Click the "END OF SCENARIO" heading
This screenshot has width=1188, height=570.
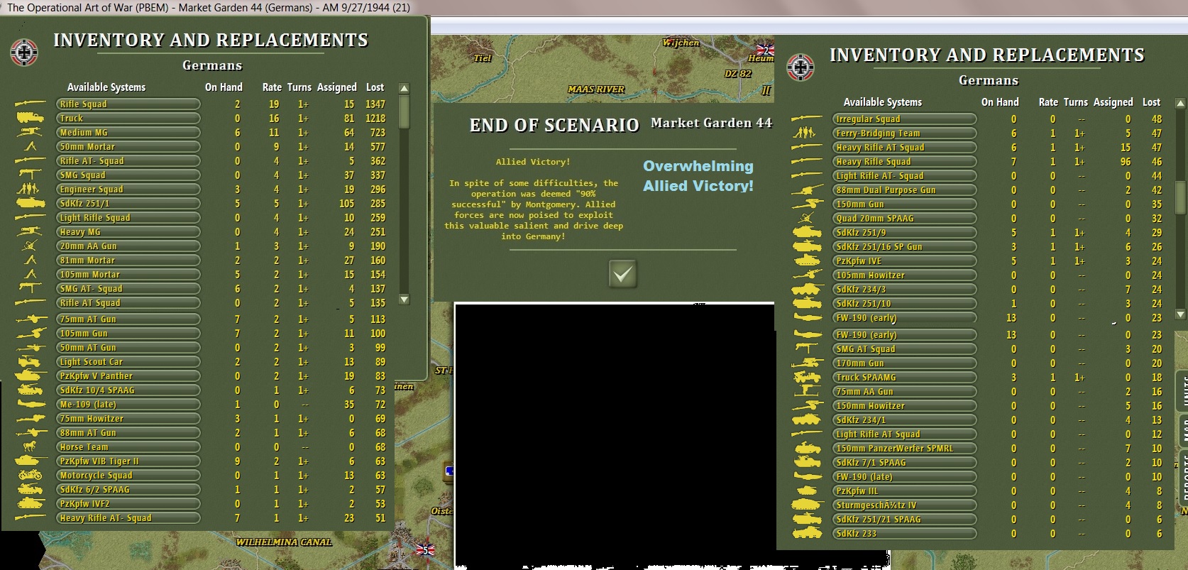tap(554, 126)
